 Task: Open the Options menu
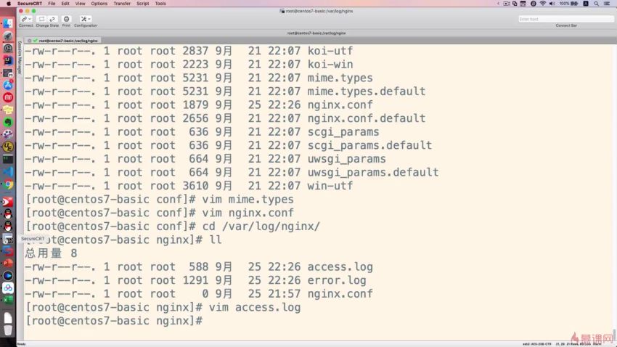[99, 4]
